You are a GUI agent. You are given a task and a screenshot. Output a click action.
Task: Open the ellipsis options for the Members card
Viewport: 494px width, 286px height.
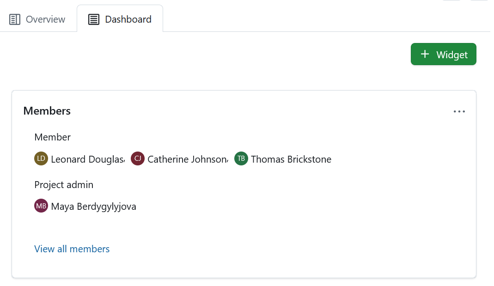point(459,111)
